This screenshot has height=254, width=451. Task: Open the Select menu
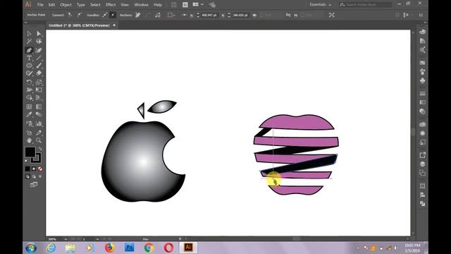pyautogui.click(x=95, y=5)
